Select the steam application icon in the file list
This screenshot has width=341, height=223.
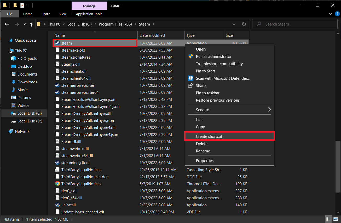[x=57, y=43]
